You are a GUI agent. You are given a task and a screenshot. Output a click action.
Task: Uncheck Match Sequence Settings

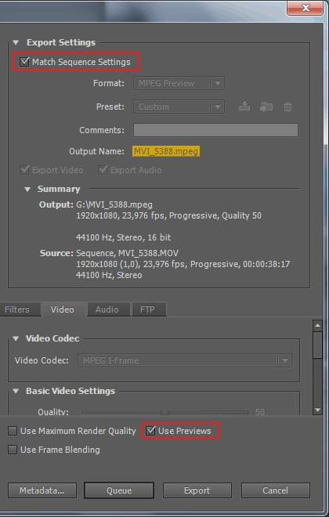pyautogui.click(x=24, y=62)
